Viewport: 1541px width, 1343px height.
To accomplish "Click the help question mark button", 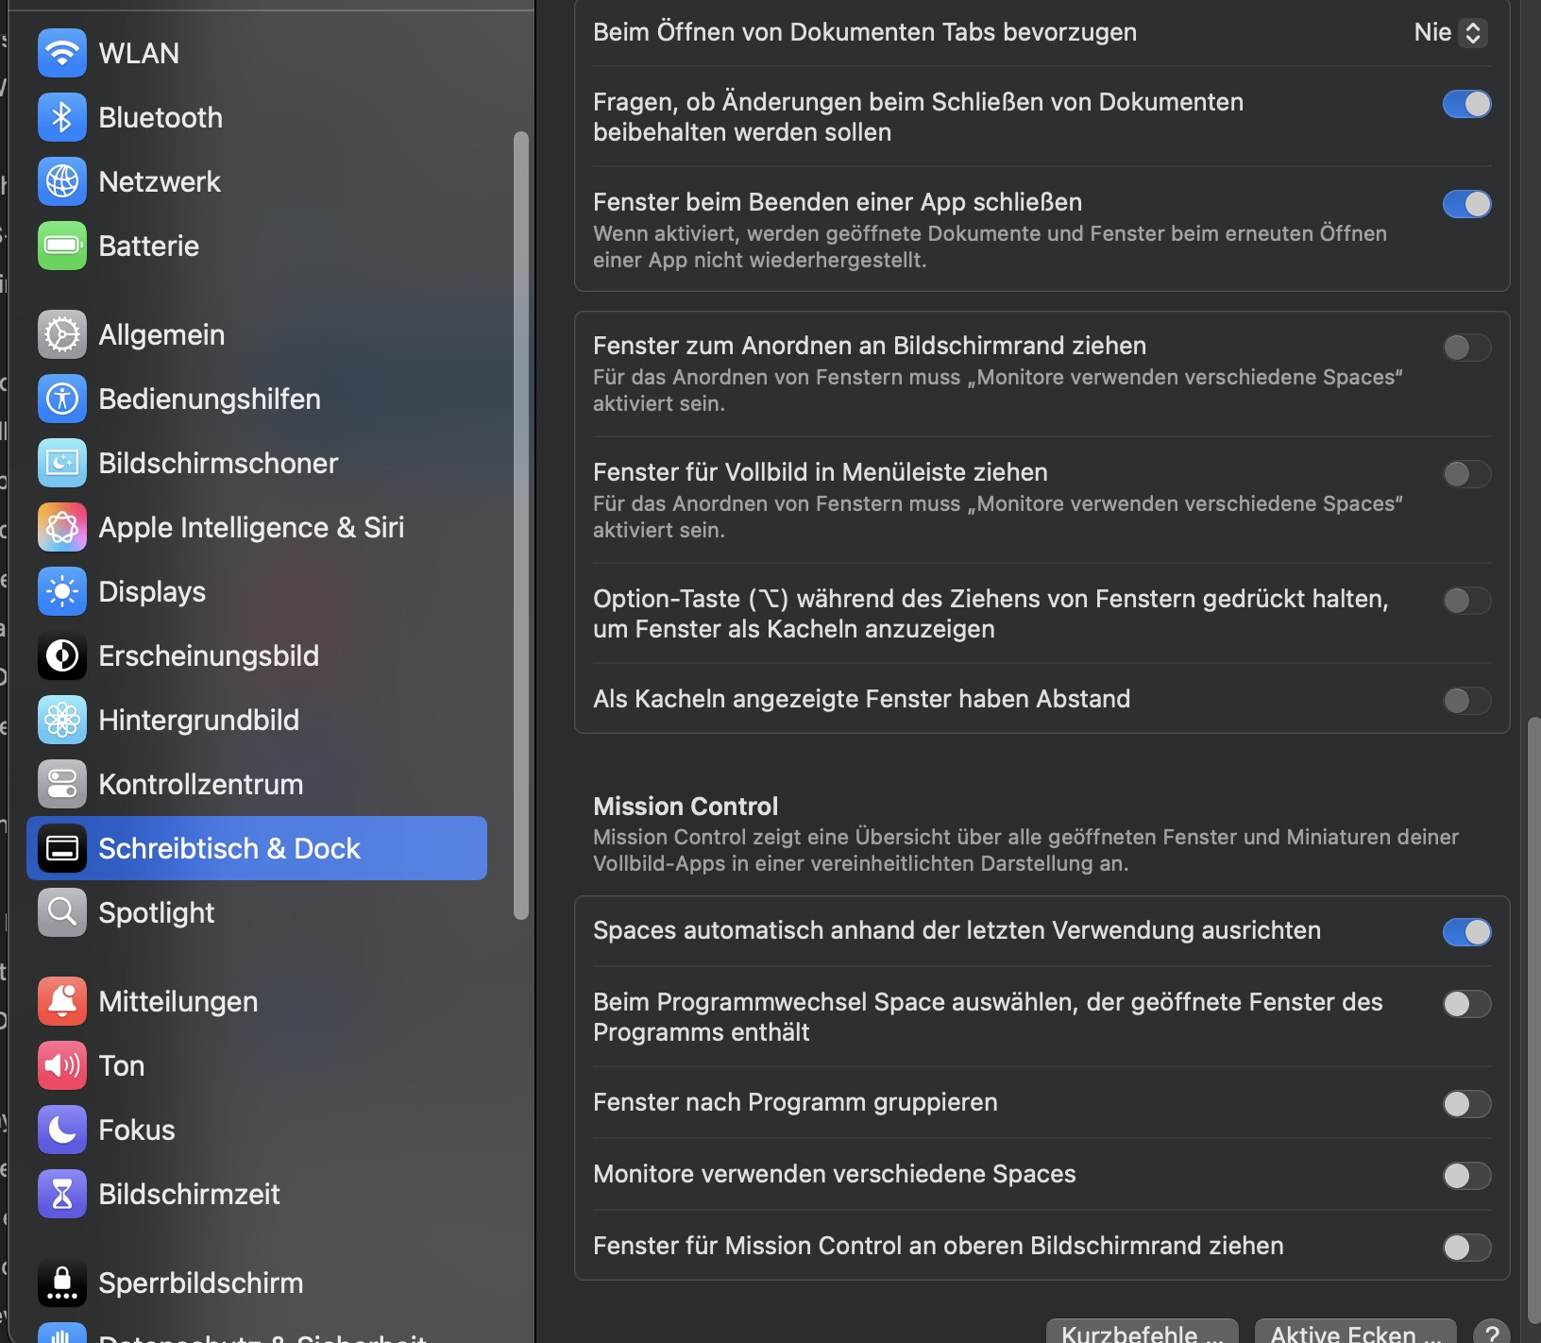I will click(x=1492, y=1333).
